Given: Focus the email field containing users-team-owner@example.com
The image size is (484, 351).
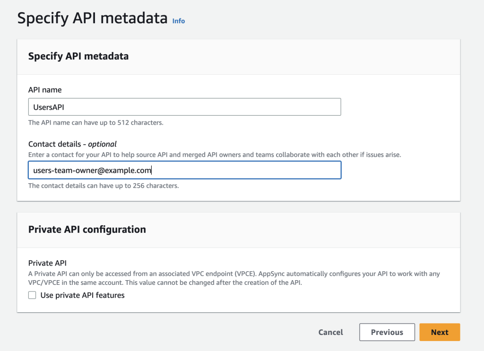Looking at the screenshot, I should point(184,170).
